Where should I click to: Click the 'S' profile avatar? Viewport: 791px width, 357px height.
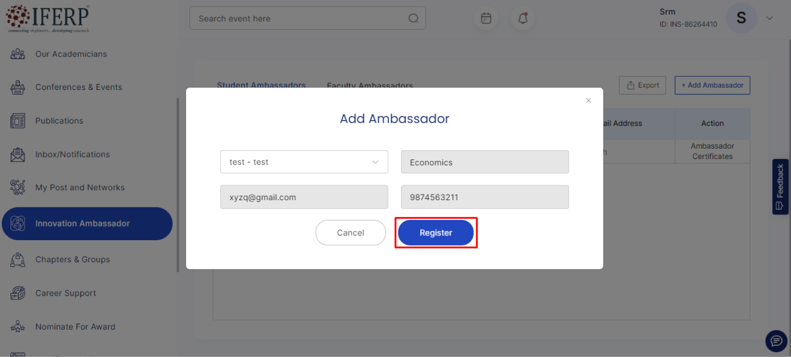[741, 18]
